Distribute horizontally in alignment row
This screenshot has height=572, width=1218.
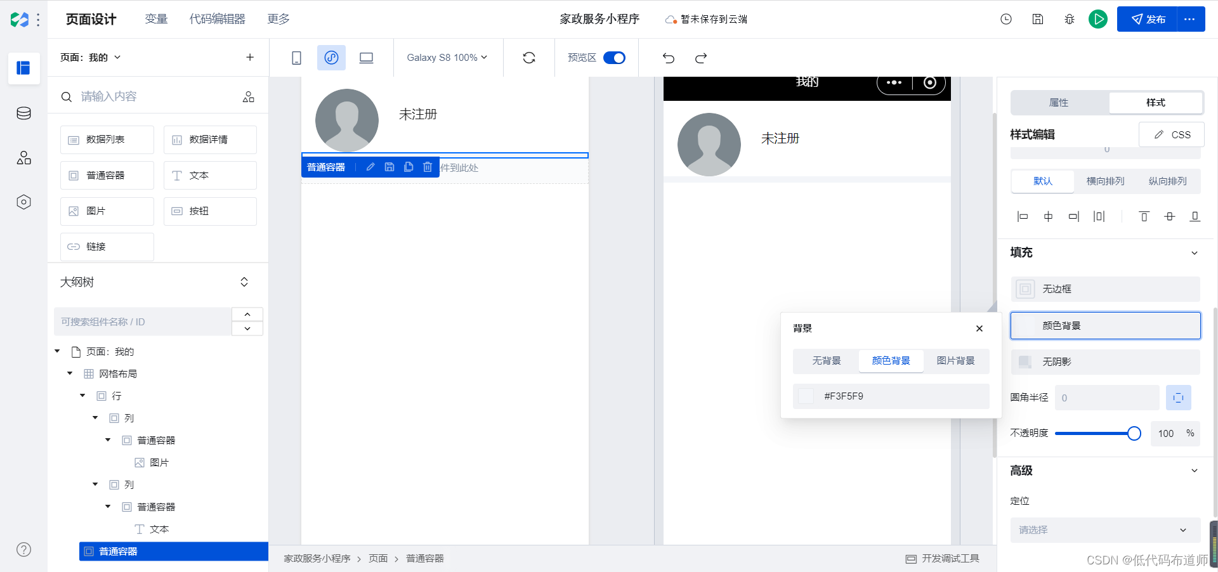1099,216
